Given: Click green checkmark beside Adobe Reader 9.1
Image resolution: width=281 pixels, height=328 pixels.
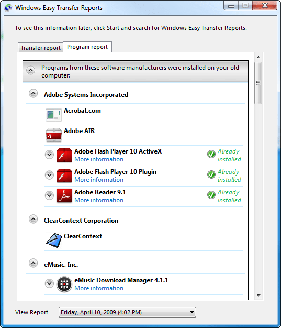Looking at the screenshot, I should click(x=211, y=195).
